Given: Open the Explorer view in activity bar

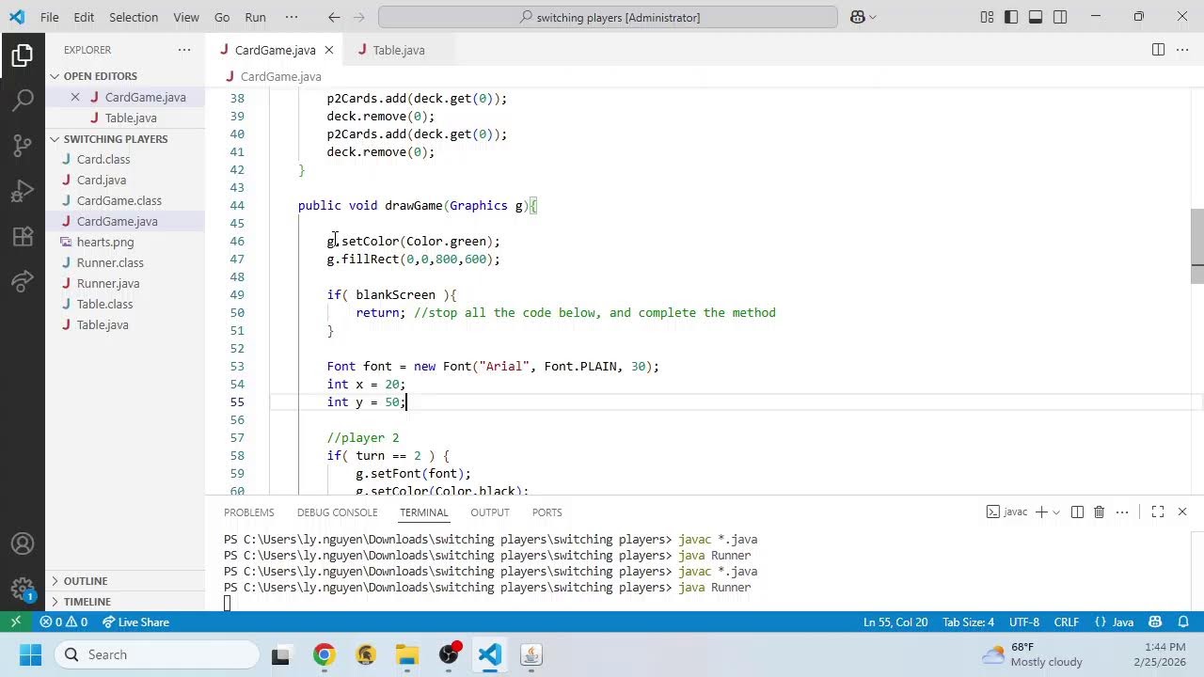Looking at the screenshot, I should tap(23, 55).
